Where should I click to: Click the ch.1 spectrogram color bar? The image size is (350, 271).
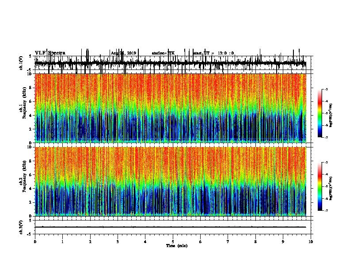click(320, 113)
